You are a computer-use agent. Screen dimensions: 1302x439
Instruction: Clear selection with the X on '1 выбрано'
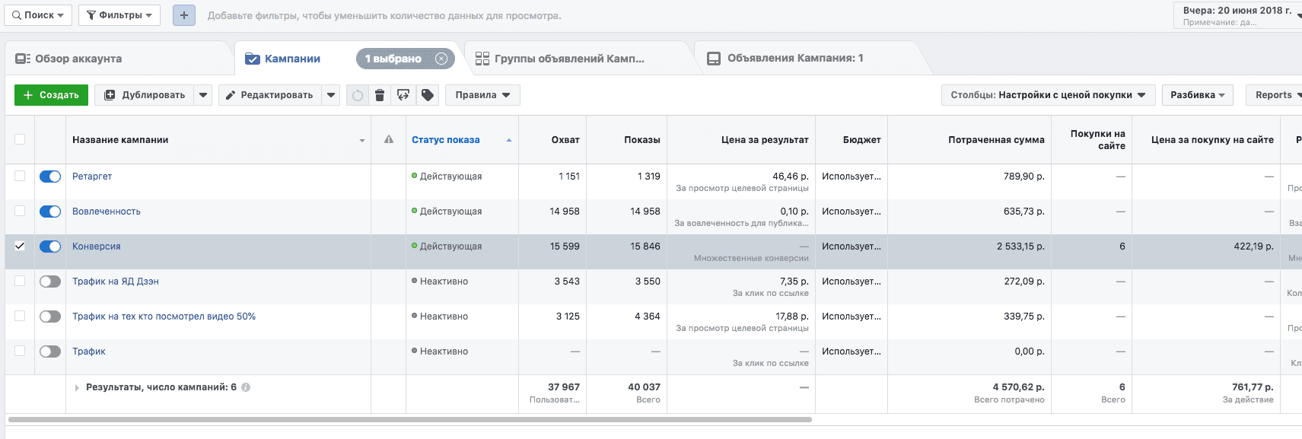[441, 59]
